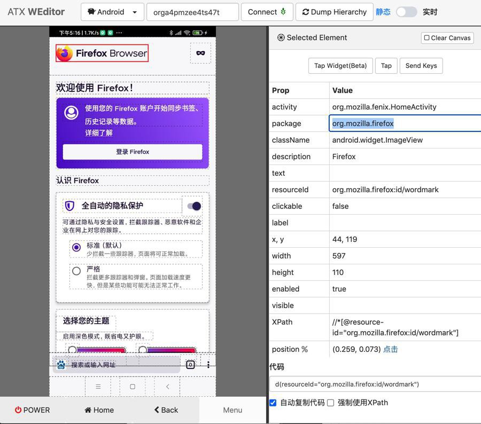Click the 欢迎使用 Firefox! heading

[95, 88]
